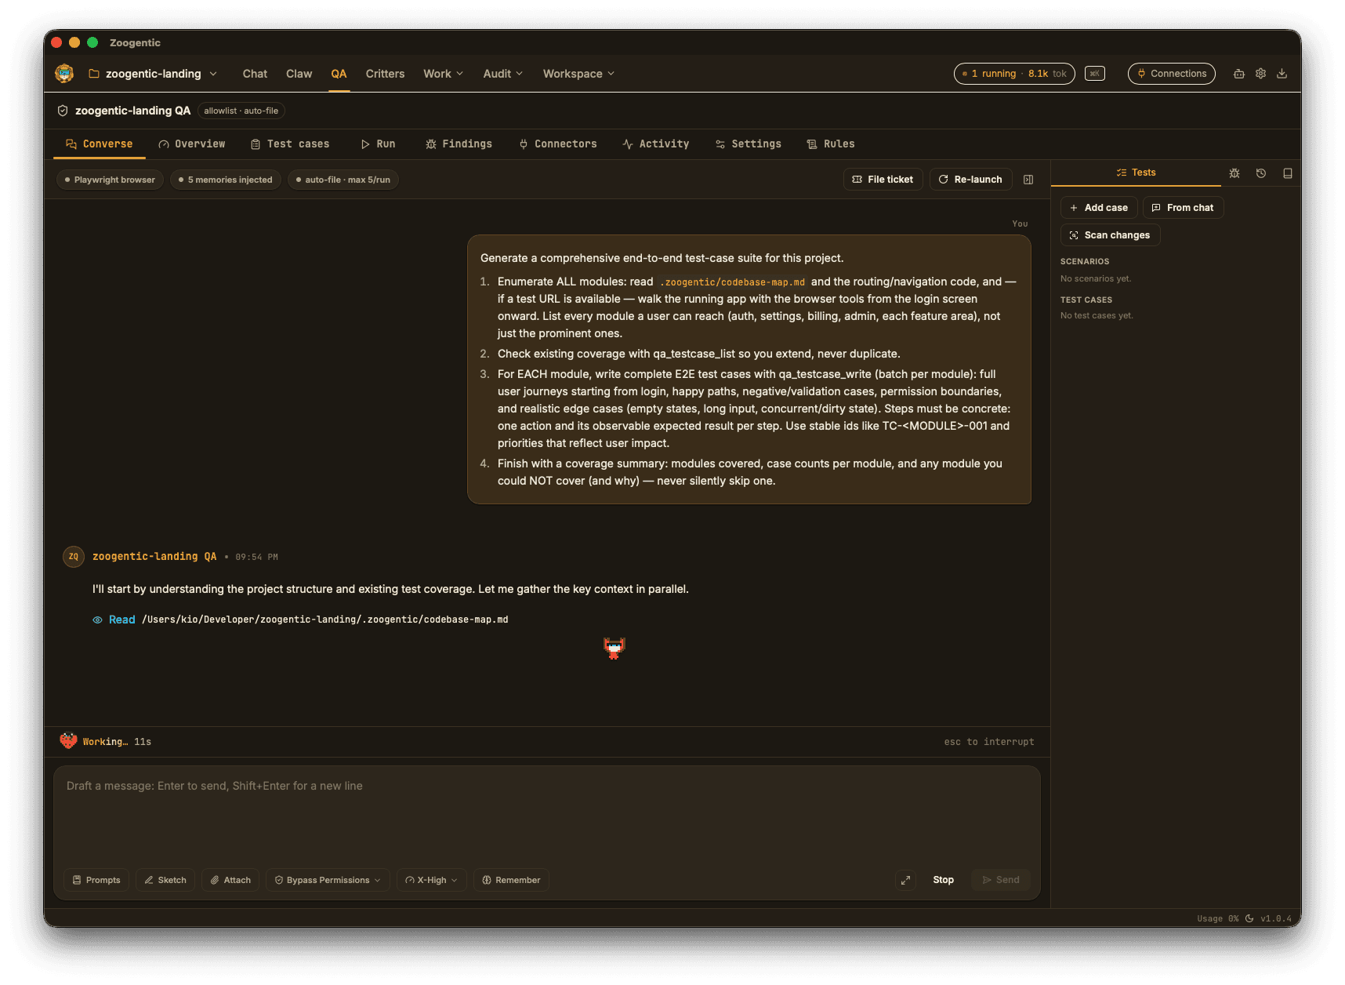
Task: Open the Sketch tool
Action: (x=165, y=880)
